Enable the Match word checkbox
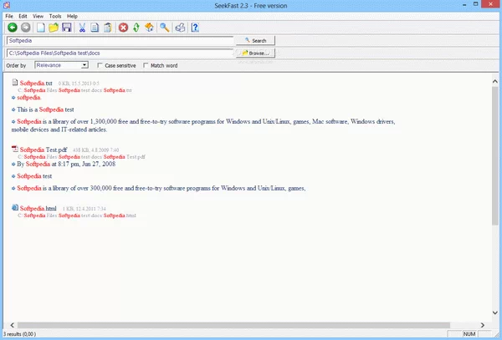Viewport: 502px width, 340px height. click(146, 65)
